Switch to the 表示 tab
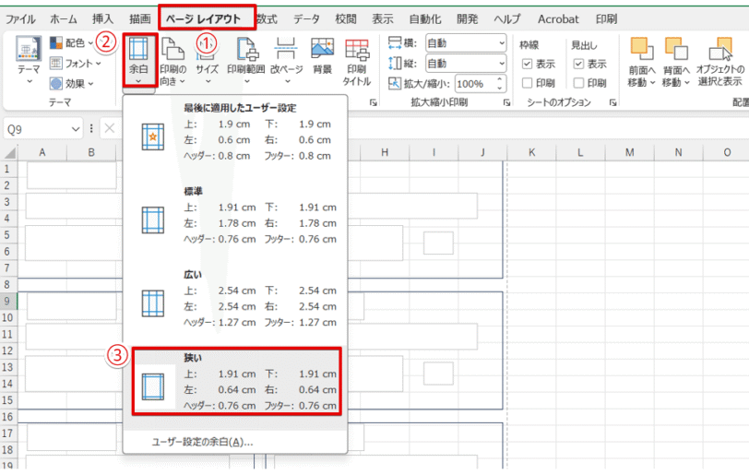The height and width of the screenshot is (475, 749). [x=383, y=19]
